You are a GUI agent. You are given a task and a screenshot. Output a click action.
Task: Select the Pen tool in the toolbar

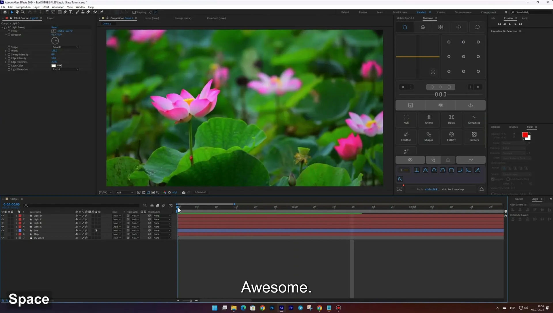tap(65, 12)
